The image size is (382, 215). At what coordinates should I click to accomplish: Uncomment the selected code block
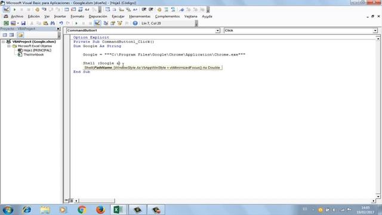[x=173, y=10]
